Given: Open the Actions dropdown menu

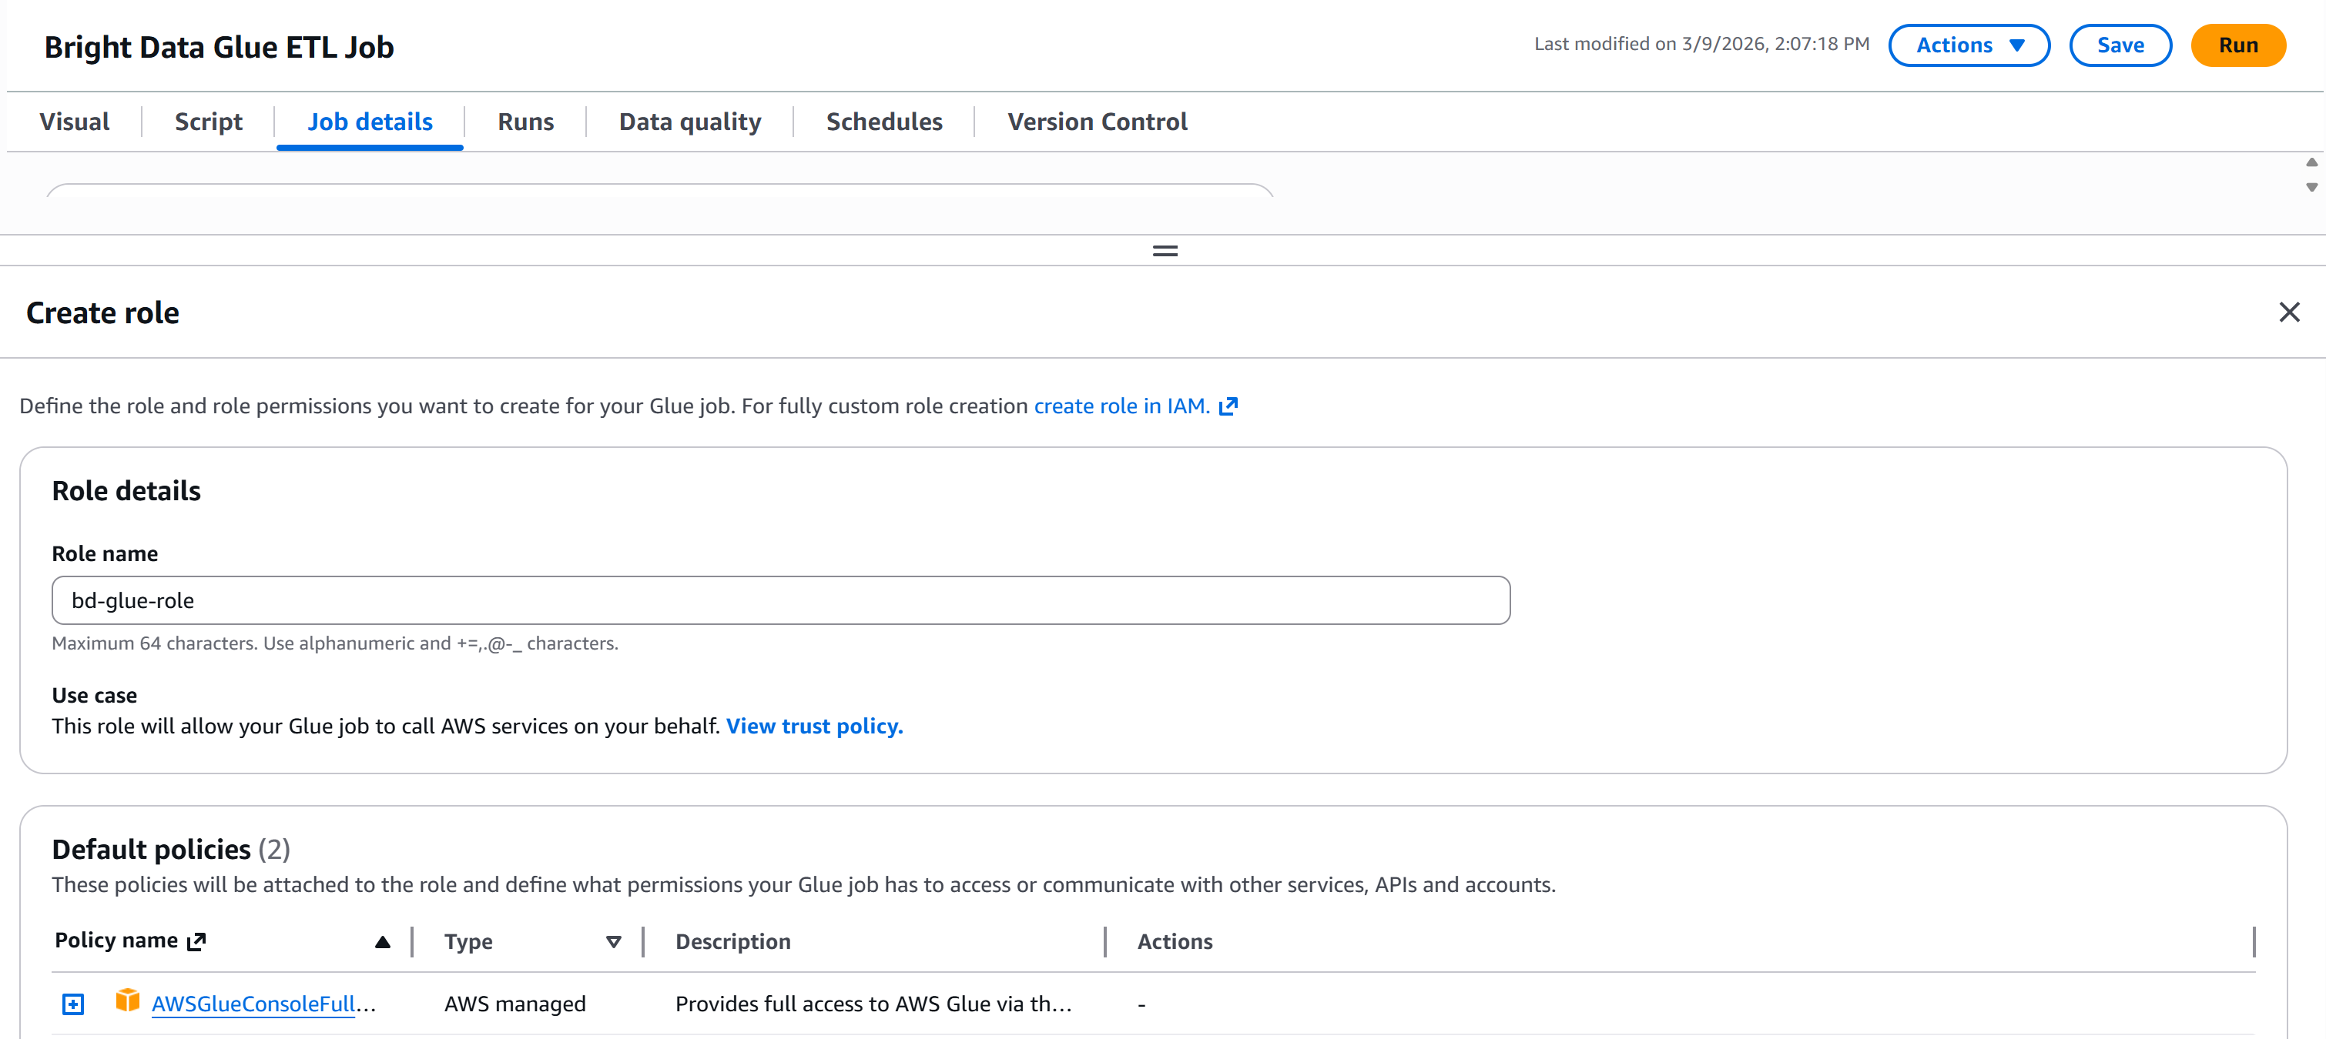Looking at the screenshot, I should click(x=1969, y=45).
